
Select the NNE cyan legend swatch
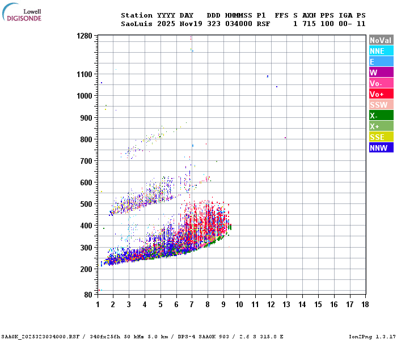point(381,51)
